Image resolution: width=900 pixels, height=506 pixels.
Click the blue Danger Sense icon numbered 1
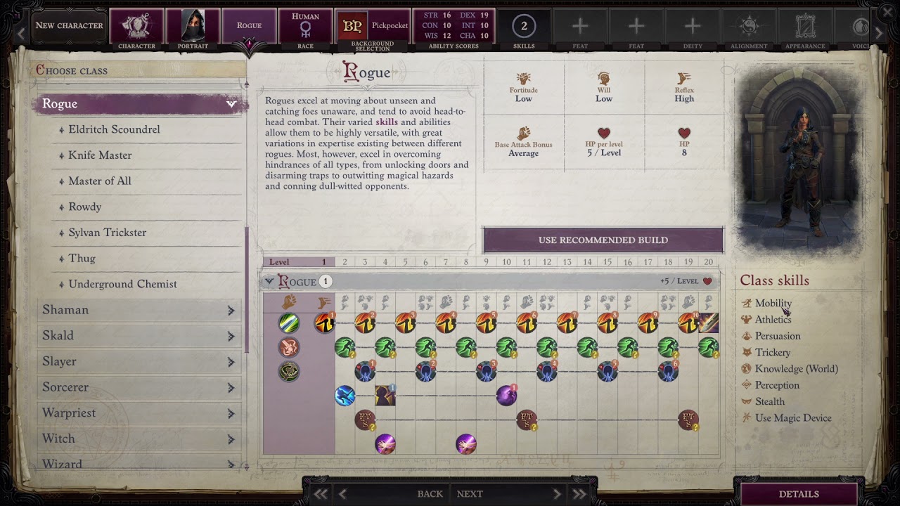[364, 371]
